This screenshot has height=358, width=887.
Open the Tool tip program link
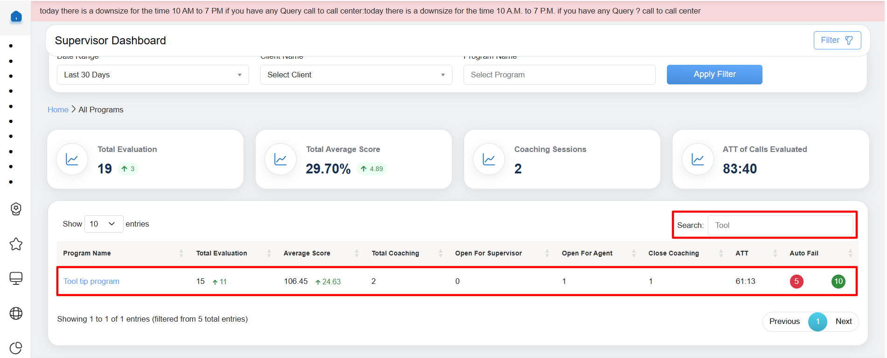(91, 281)
